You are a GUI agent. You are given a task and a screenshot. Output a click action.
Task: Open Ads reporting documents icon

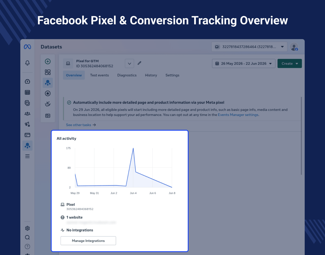coord(27,103)
